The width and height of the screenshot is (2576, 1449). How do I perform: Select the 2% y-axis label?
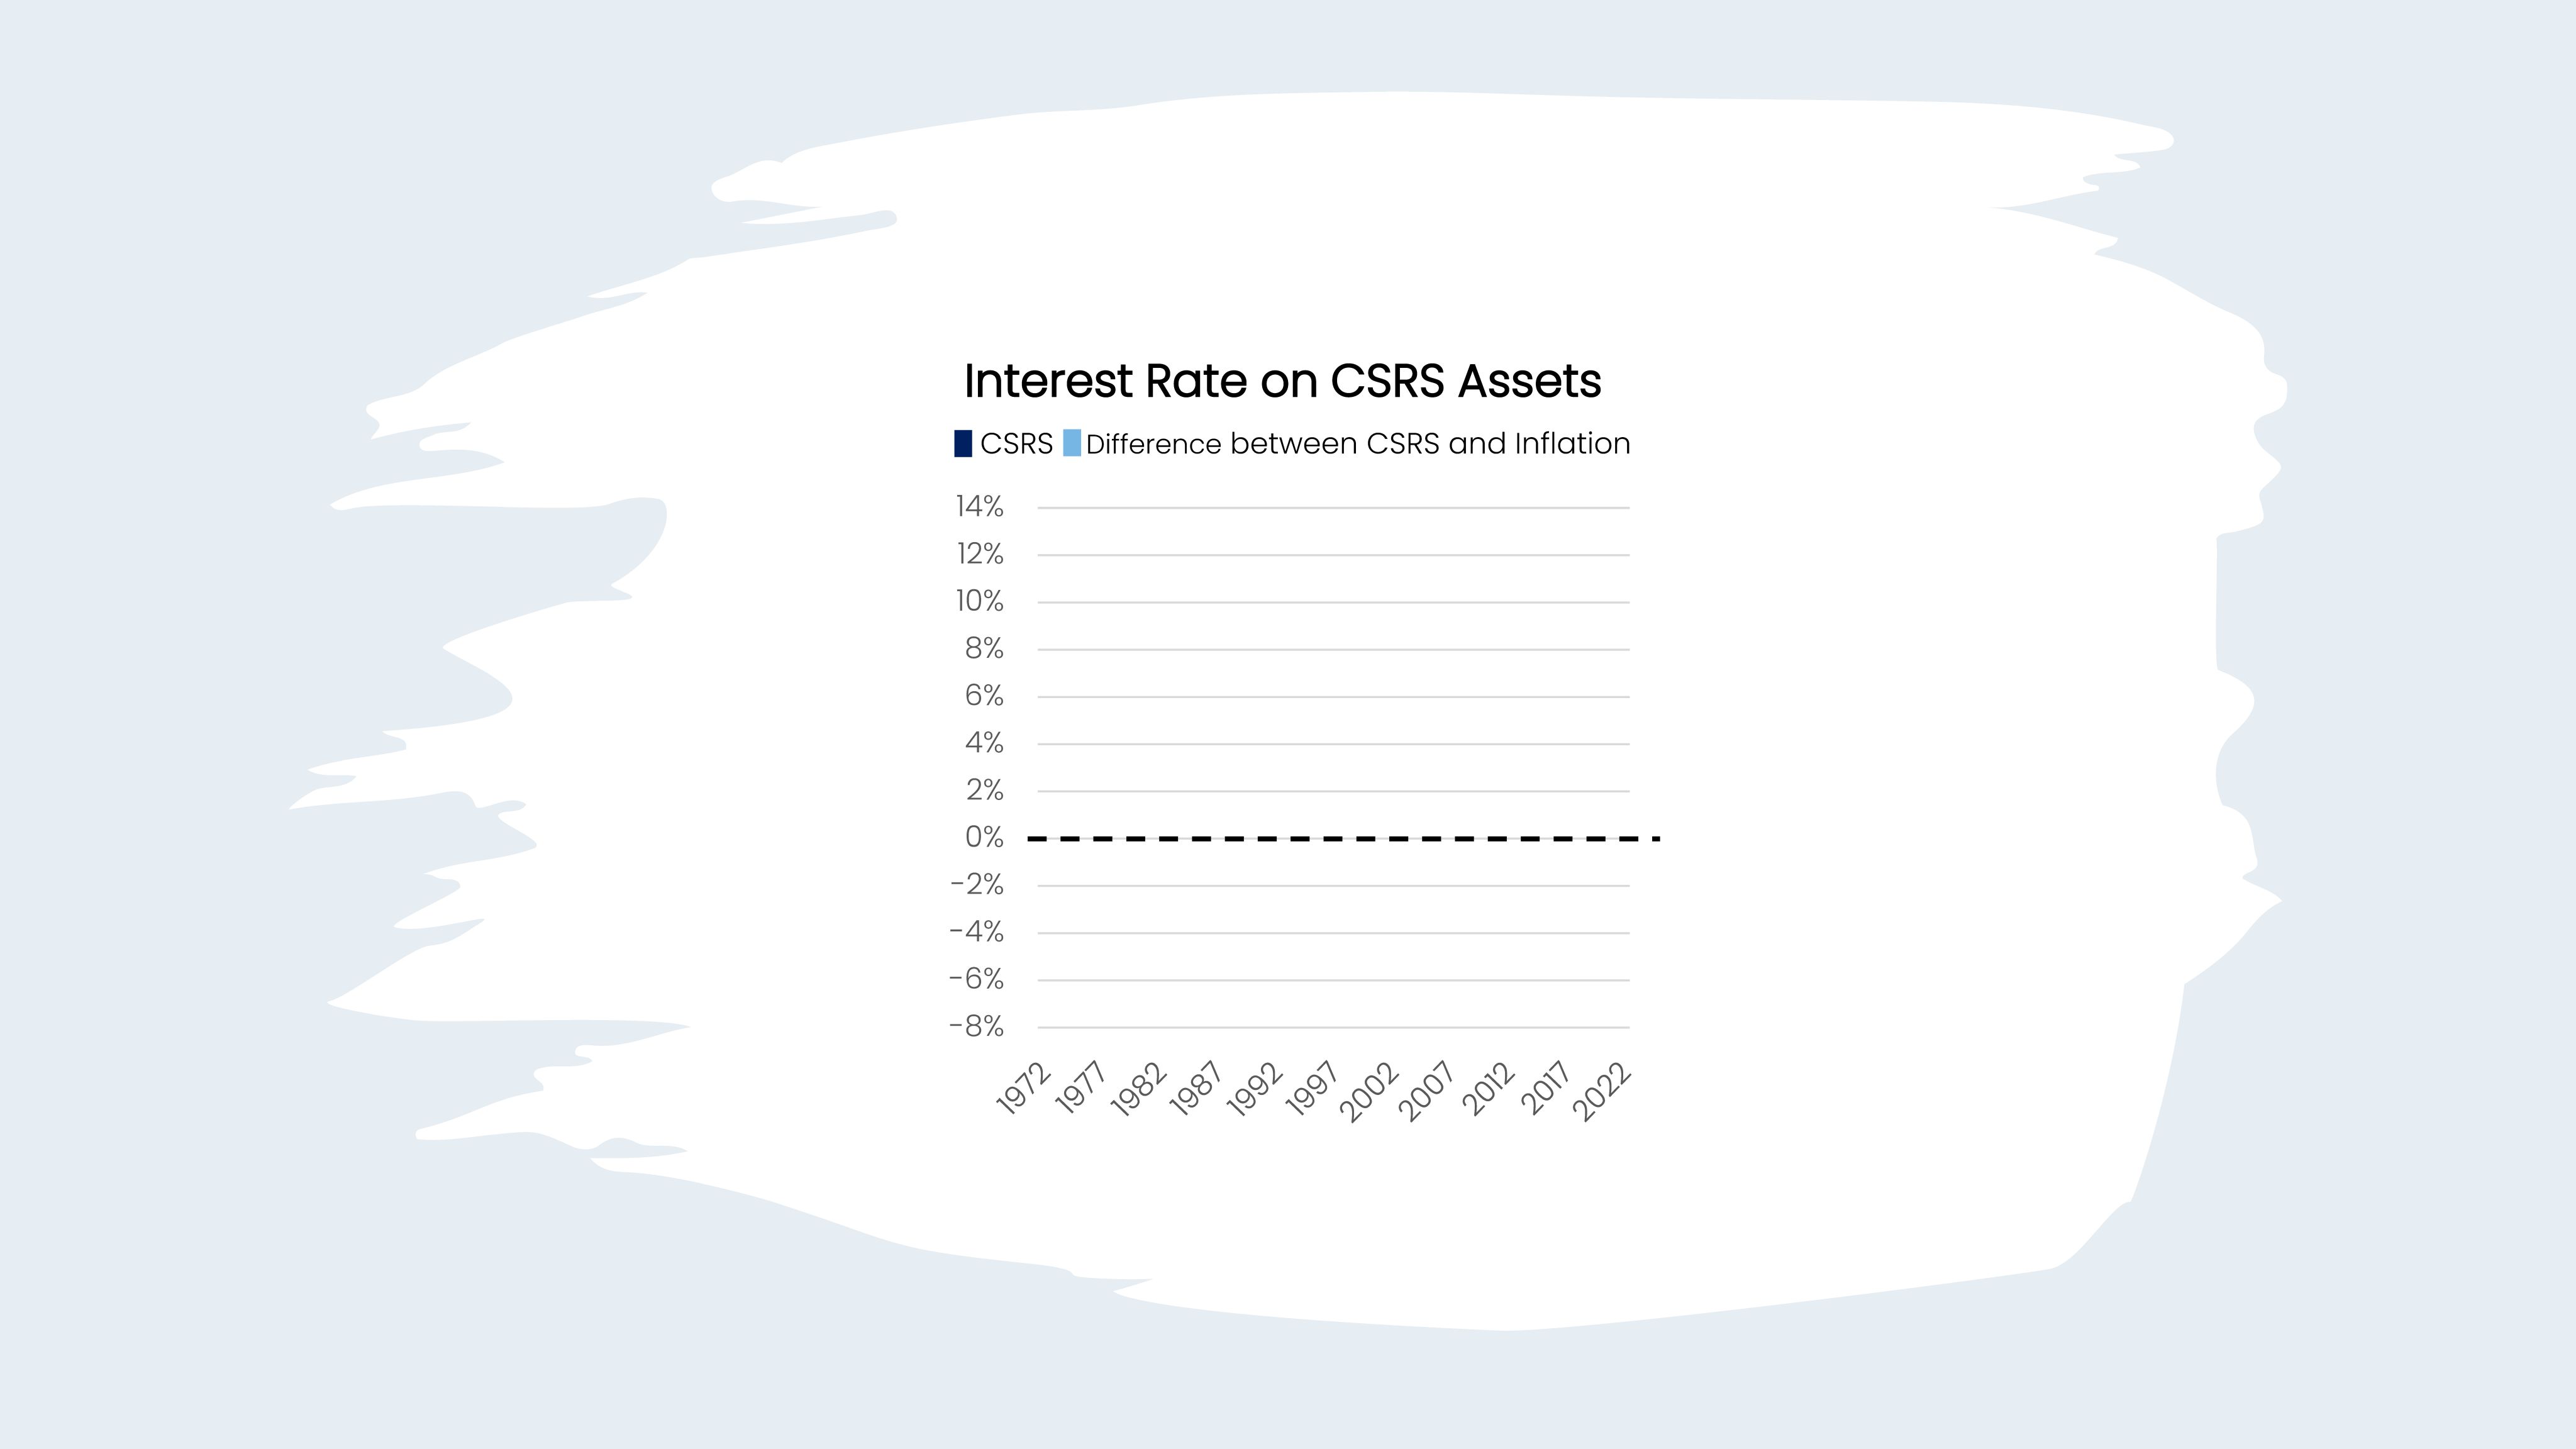point(983,790)
